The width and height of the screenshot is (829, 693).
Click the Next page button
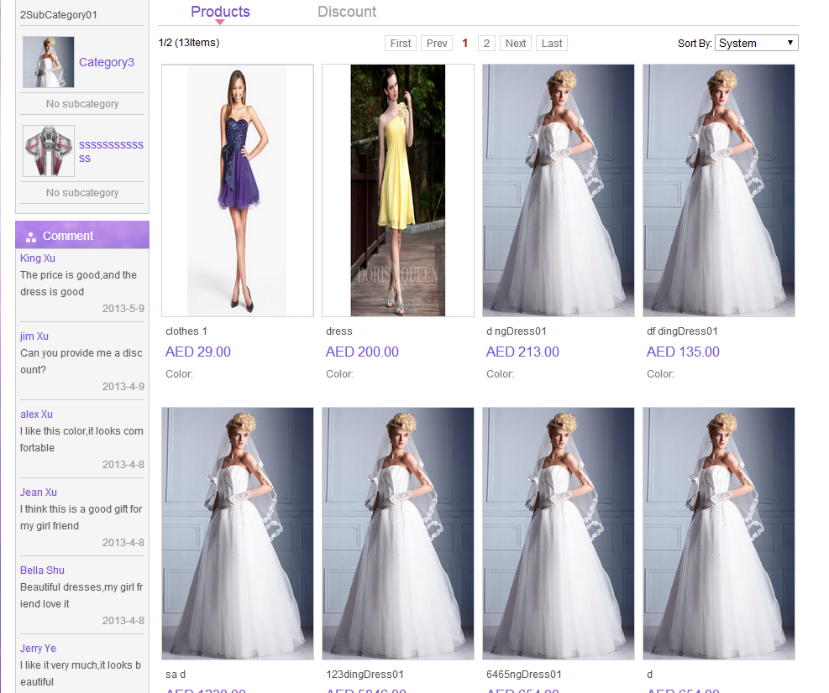516,43
